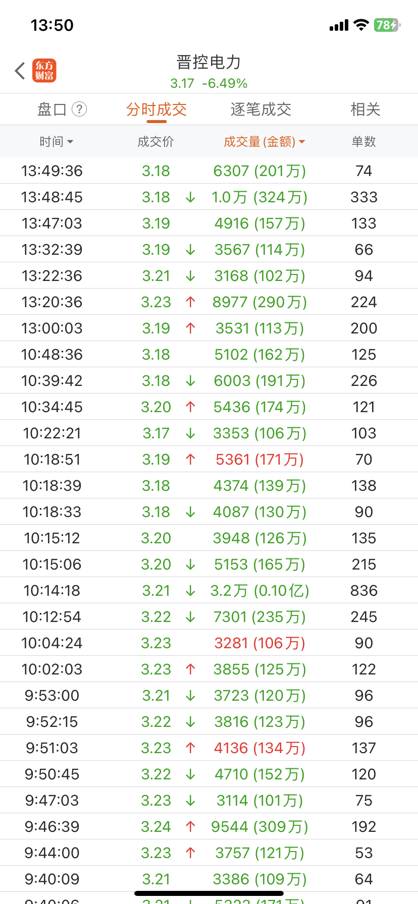Tap the cellular signal bars icon
418x904 pixels.
point(339,25)
